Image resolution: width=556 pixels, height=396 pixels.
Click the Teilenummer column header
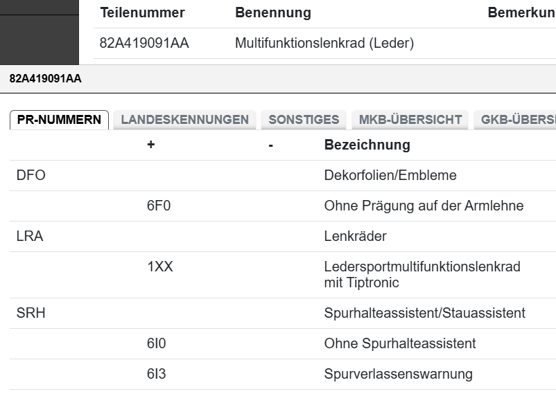click(142, 13)
